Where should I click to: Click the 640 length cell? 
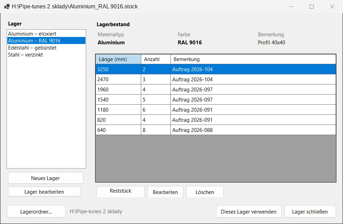click(119, 130)
